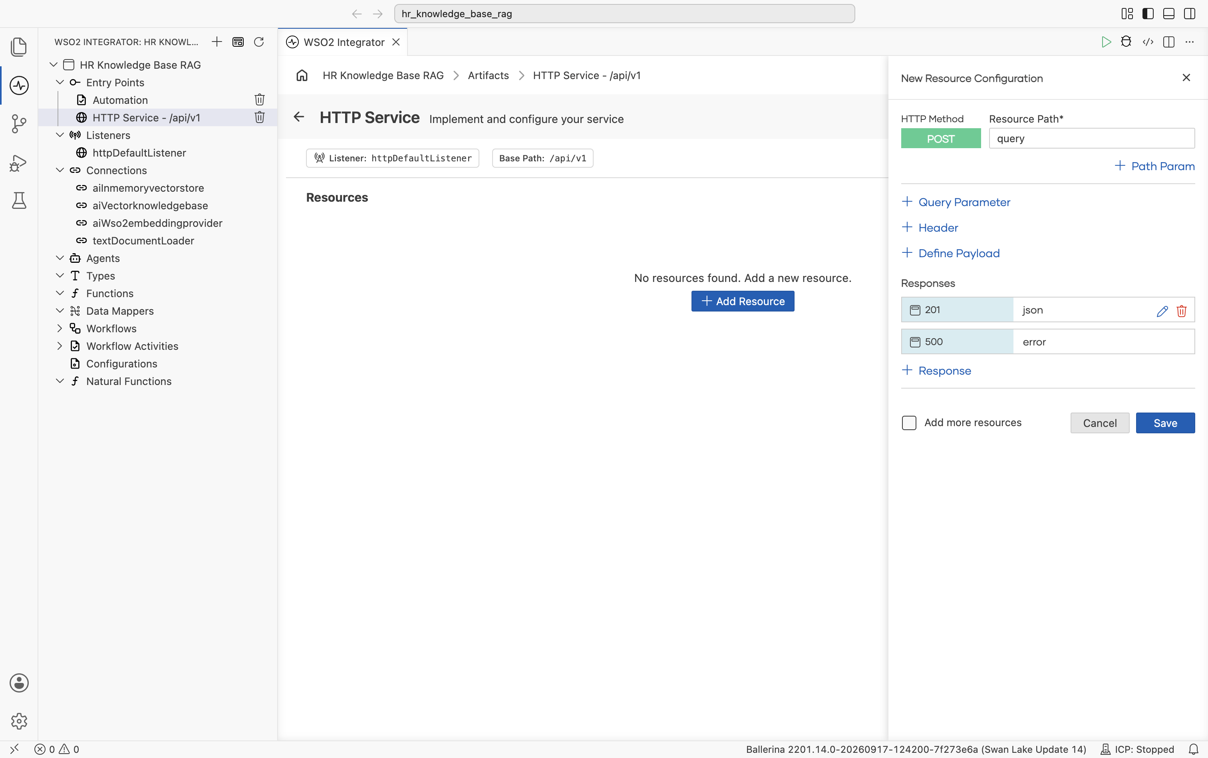Open HTTP Service - /api/v1 breadcrumb
1208x758 pixels.
tap(587, 75)
